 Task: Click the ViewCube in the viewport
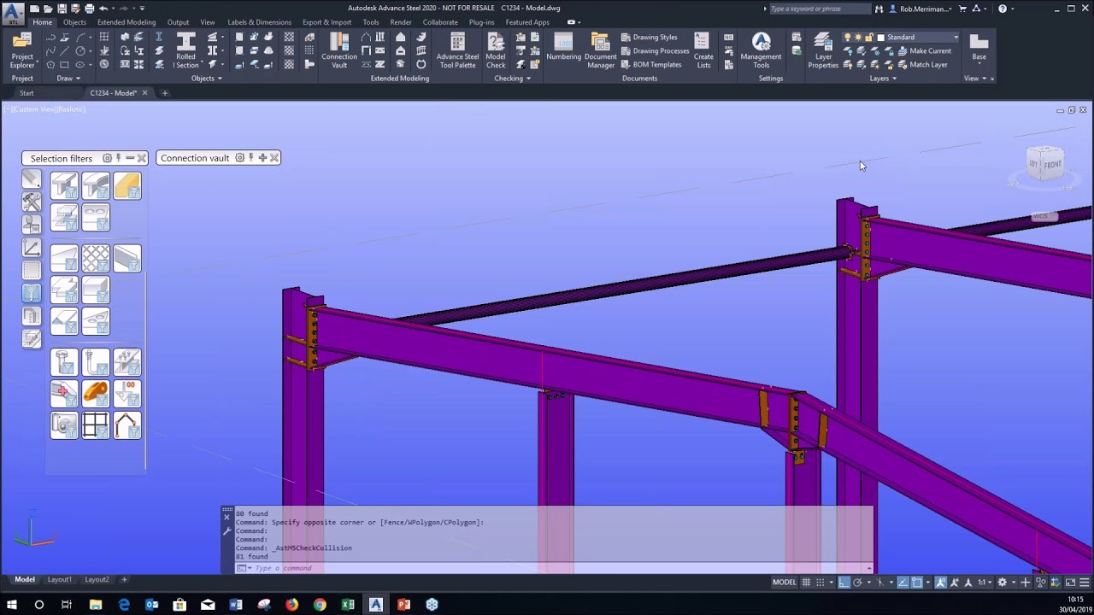coord(1045,163)
